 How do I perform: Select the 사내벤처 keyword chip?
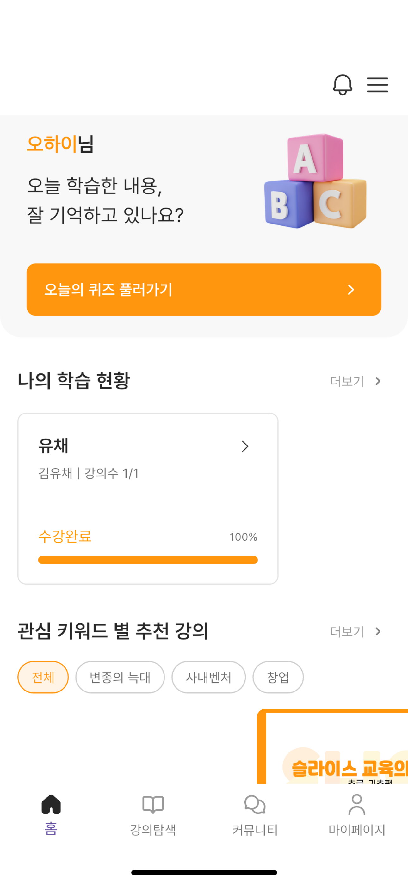pyautogui.click(x=208, y=677)
